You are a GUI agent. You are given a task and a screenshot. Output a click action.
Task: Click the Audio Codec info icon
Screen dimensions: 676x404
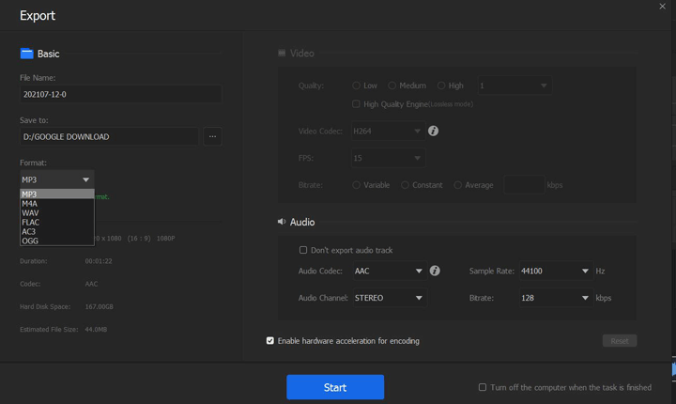tap(435, 271)
